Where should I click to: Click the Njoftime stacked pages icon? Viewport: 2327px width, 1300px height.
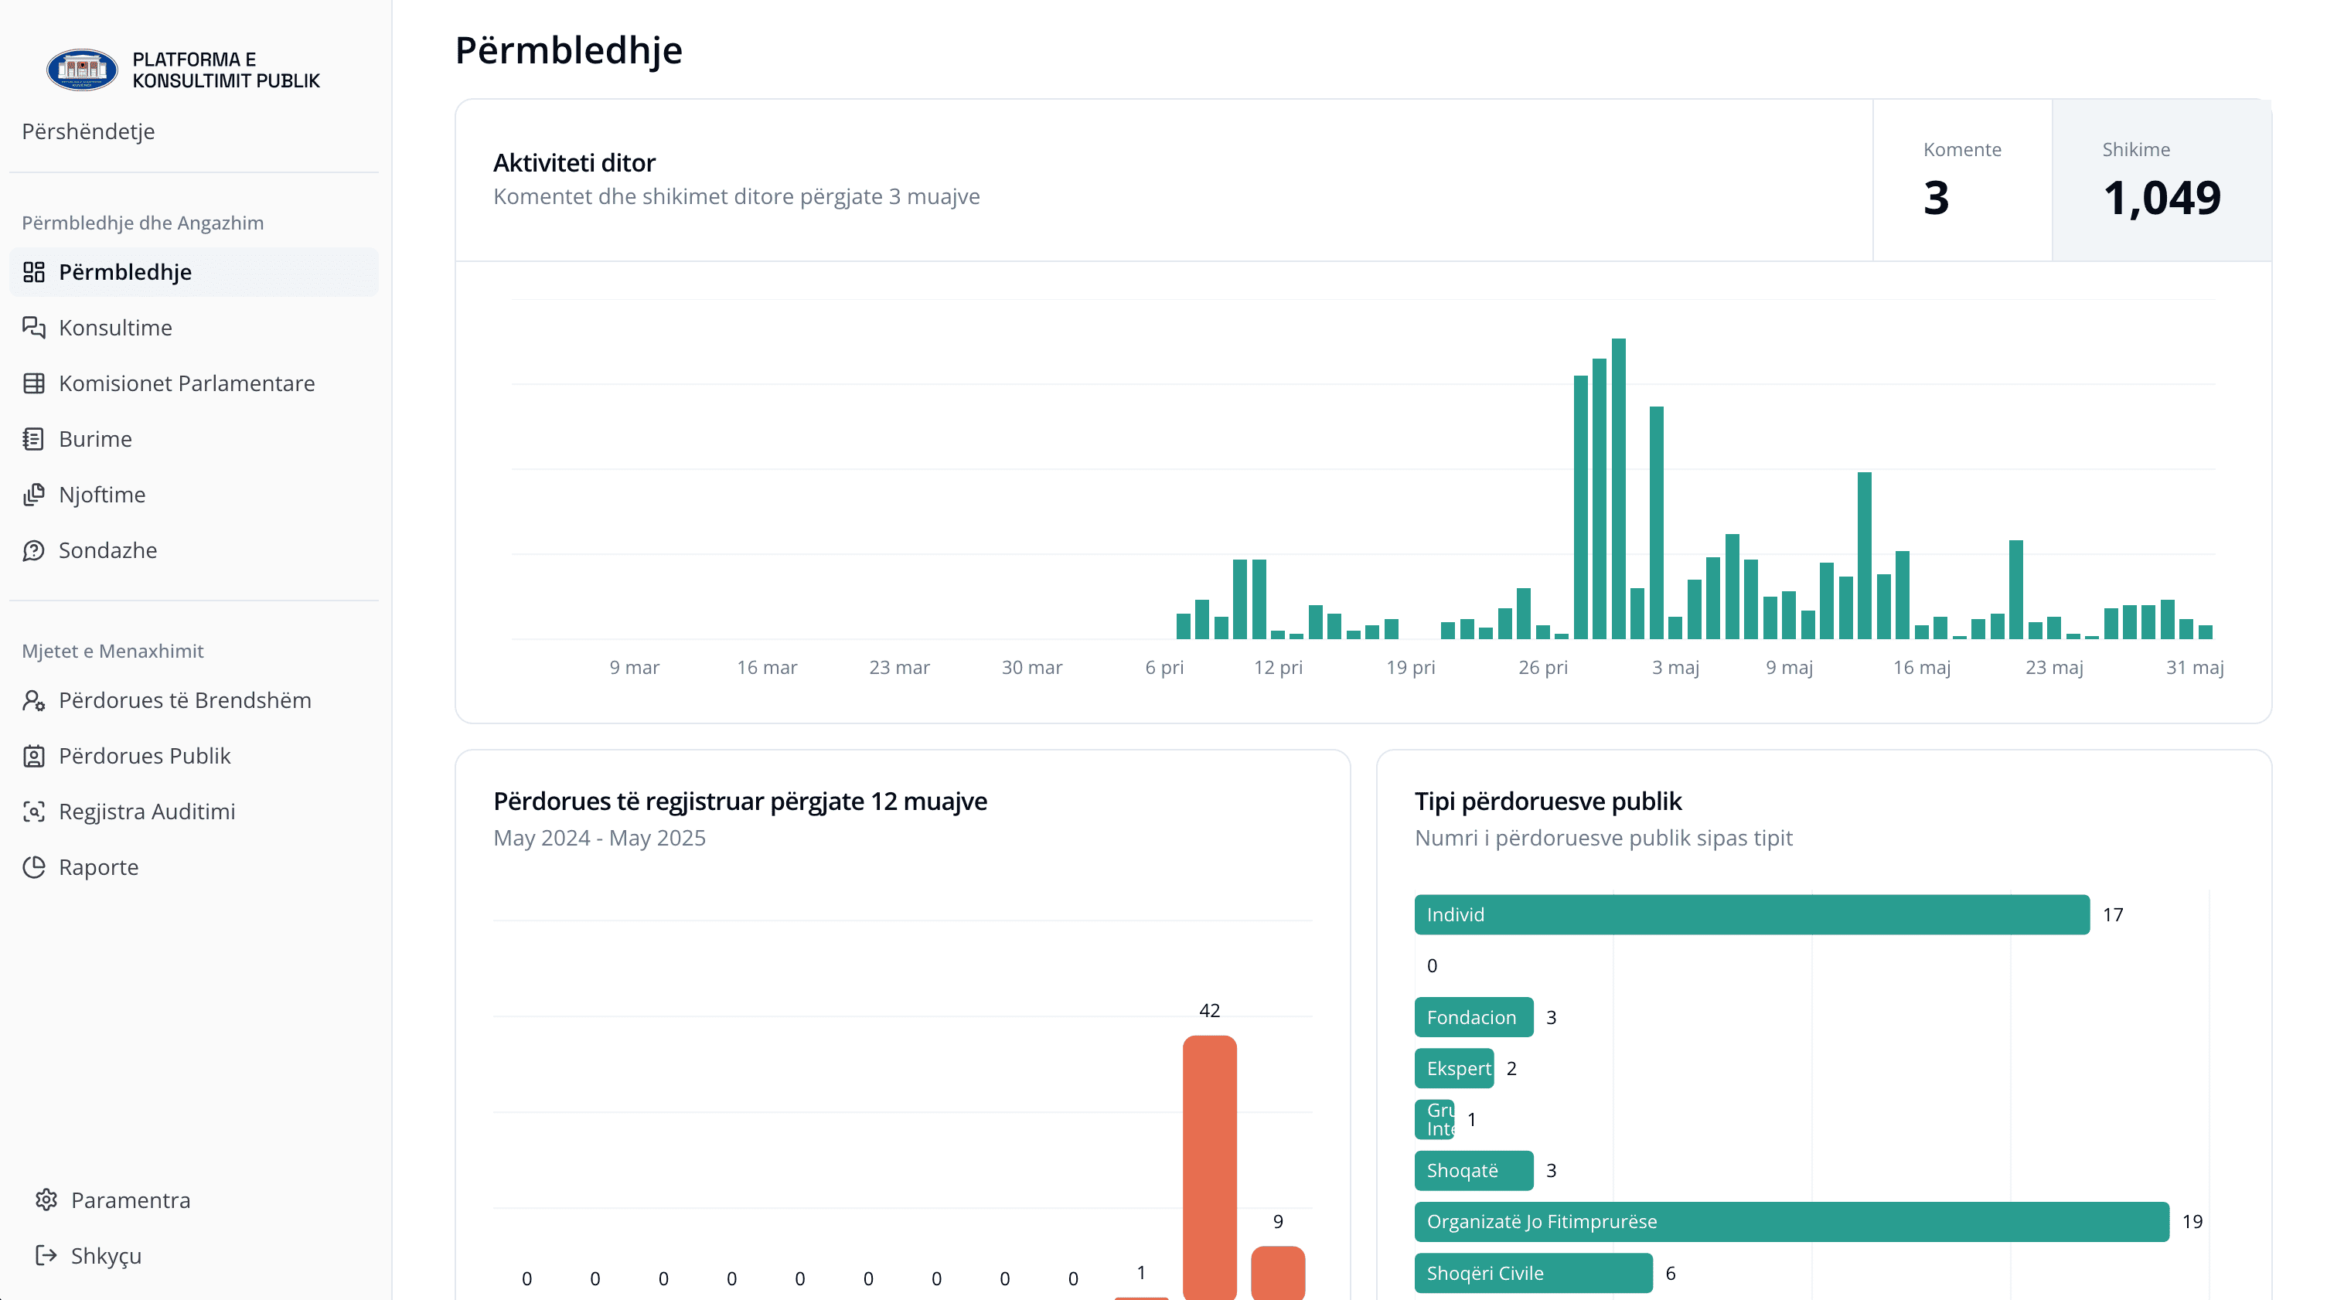click(33, 494)
